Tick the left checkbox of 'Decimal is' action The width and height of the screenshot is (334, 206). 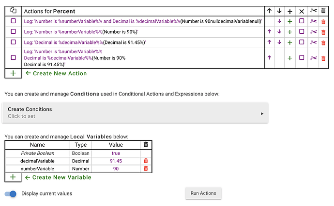13,42
